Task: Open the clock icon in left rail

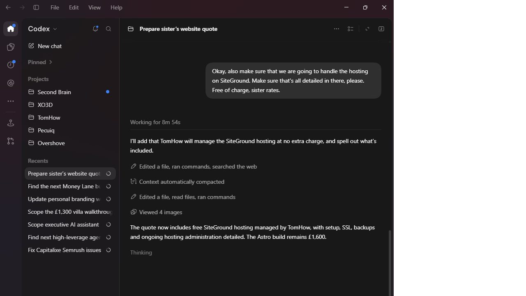Action: pyautogui.click(x=11, y=65)
